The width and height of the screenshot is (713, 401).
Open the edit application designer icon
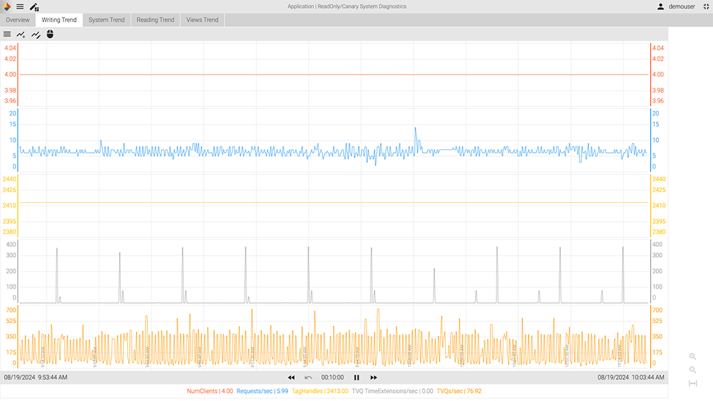(x=34, y=7)
